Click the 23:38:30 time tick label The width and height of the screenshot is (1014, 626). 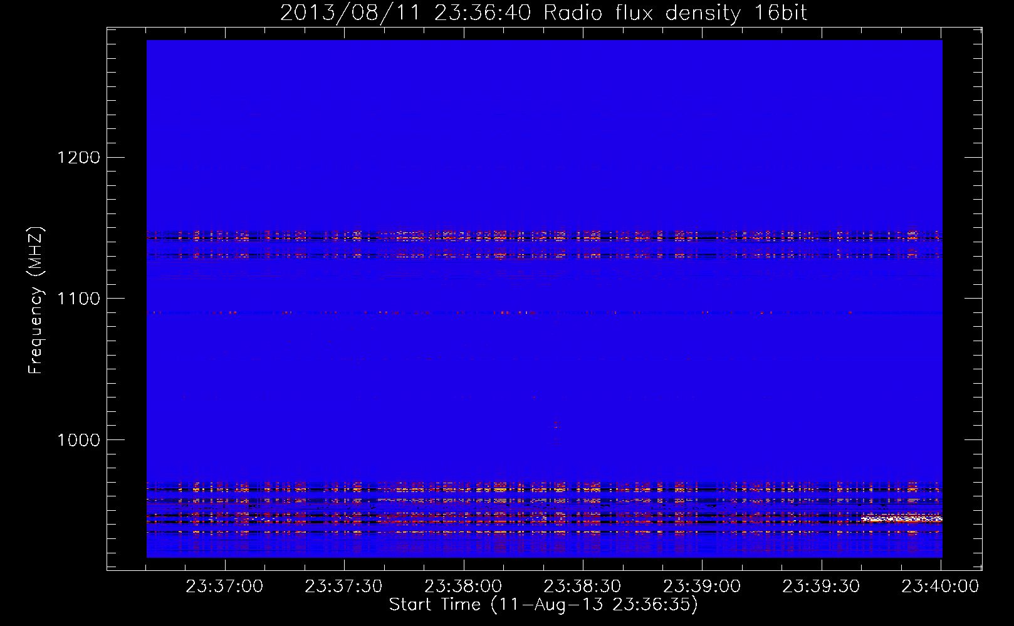point(582,587)
